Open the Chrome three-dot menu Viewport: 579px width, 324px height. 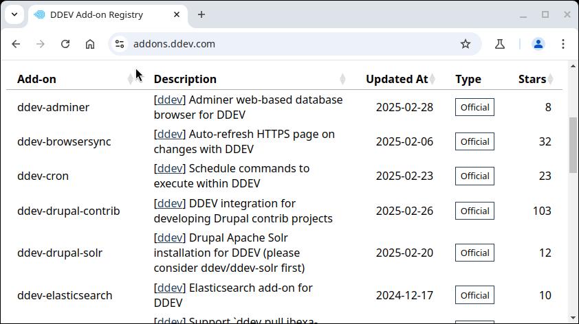[x=563, y=44]
